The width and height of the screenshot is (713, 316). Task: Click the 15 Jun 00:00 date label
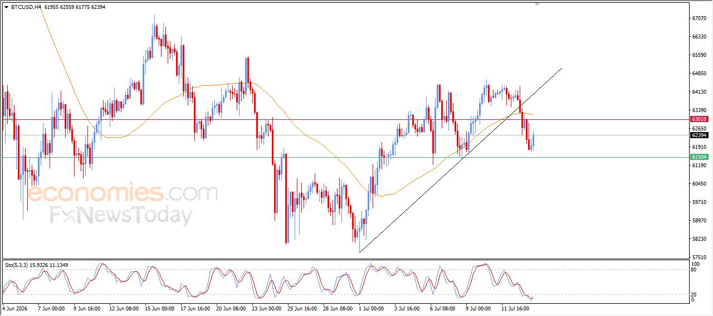coord(159,308)
